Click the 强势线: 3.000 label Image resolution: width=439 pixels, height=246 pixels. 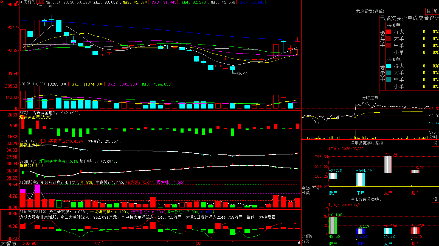click(x=140, y=182)
